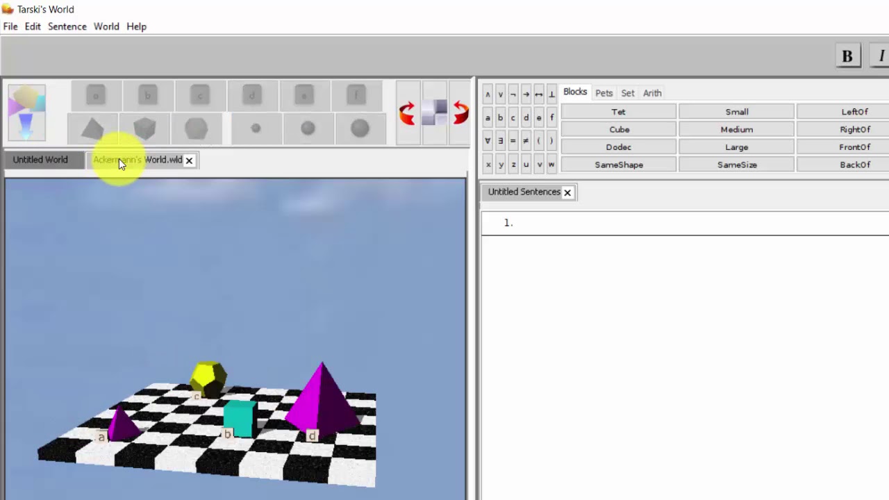Insert the SameSize predicate
The image size is (889, 500).
[x=737, y=165]
